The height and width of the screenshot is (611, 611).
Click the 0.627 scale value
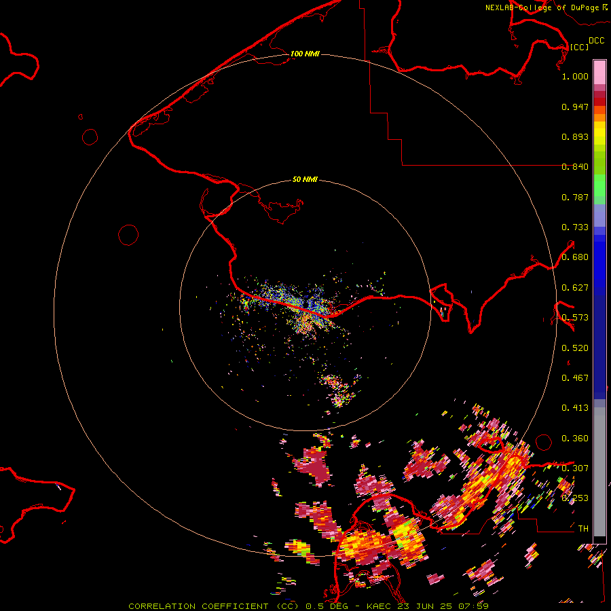(x=575, y=288)
